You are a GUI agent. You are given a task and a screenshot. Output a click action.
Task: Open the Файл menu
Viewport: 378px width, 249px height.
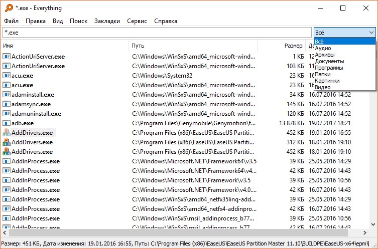[11, 21]
